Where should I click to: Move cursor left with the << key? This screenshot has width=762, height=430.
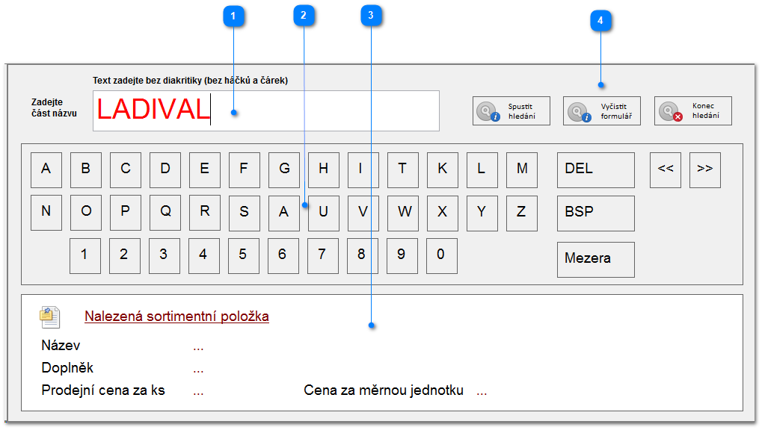(666, 170)
